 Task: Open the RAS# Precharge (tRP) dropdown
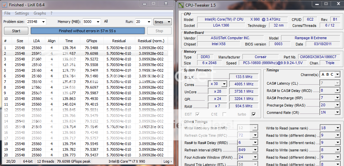pyautogui.click(x=337, y=98)
